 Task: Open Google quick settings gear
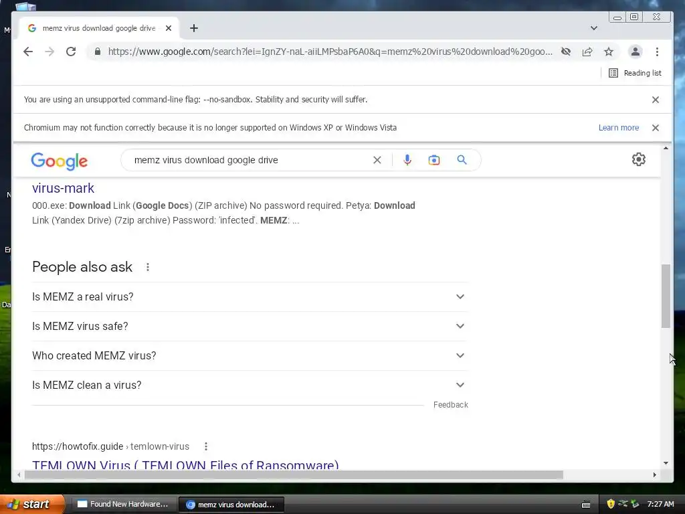[x=639, y=159]
